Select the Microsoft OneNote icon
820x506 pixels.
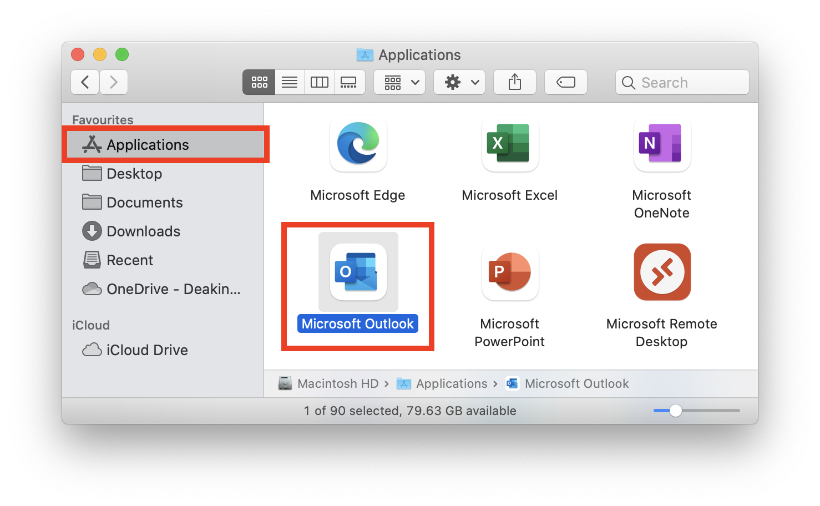point(661,144)
